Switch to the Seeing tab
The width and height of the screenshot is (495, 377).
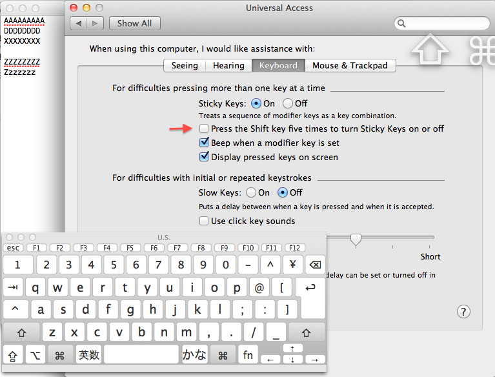(185, 65)
